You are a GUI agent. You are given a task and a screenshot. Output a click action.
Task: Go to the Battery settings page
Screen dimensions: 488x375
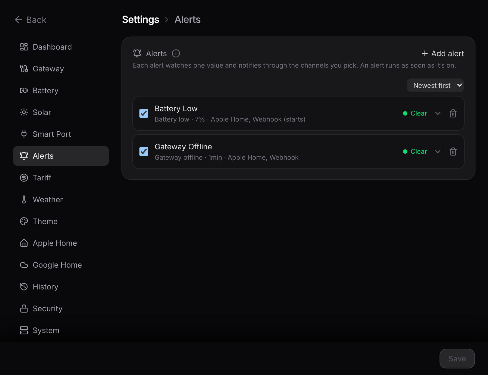61,90
